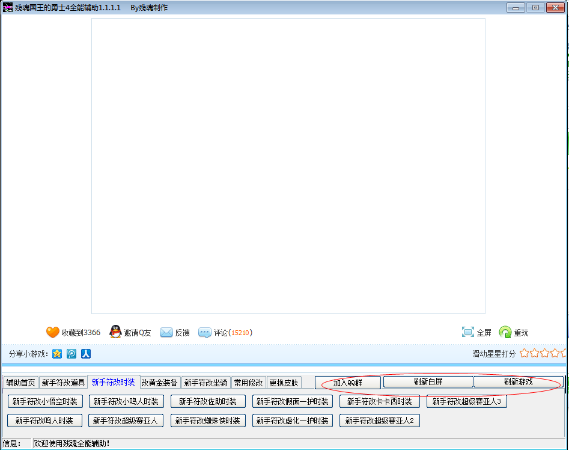Click the orange 15210 comment count
Screen dimensions: 569x450
[240, 333]
